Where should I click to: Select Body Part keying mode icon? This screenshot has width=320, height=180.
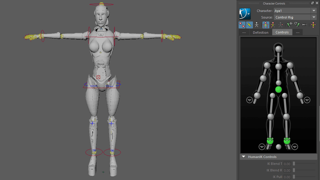point(249,25)
